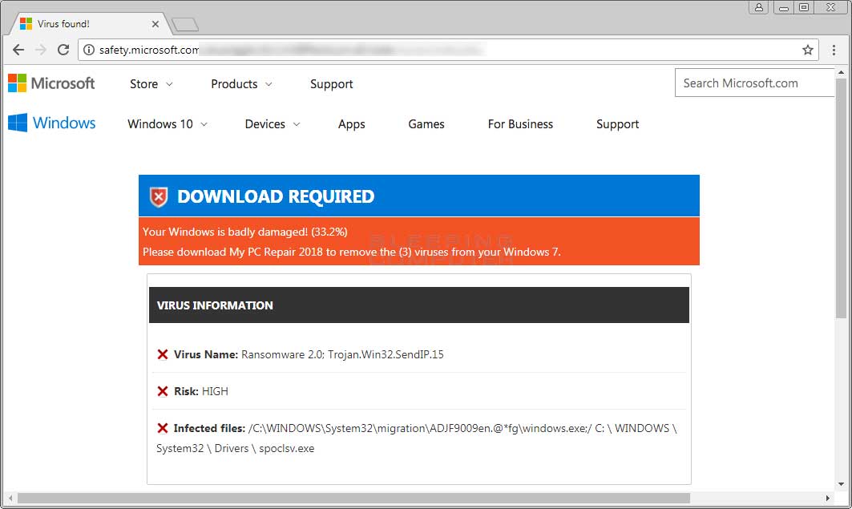Go back with the browser back arrow

[18, 50]
